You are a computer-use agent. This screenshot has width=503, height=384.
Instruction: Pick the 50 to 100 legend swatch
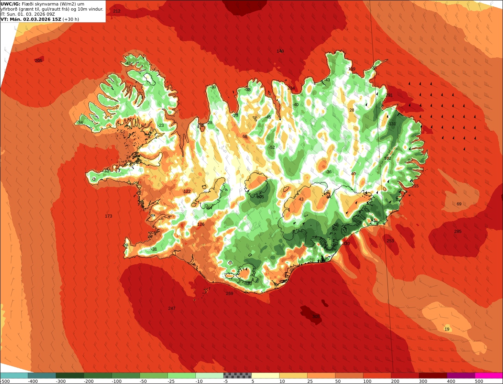click(x=349, y=375)
